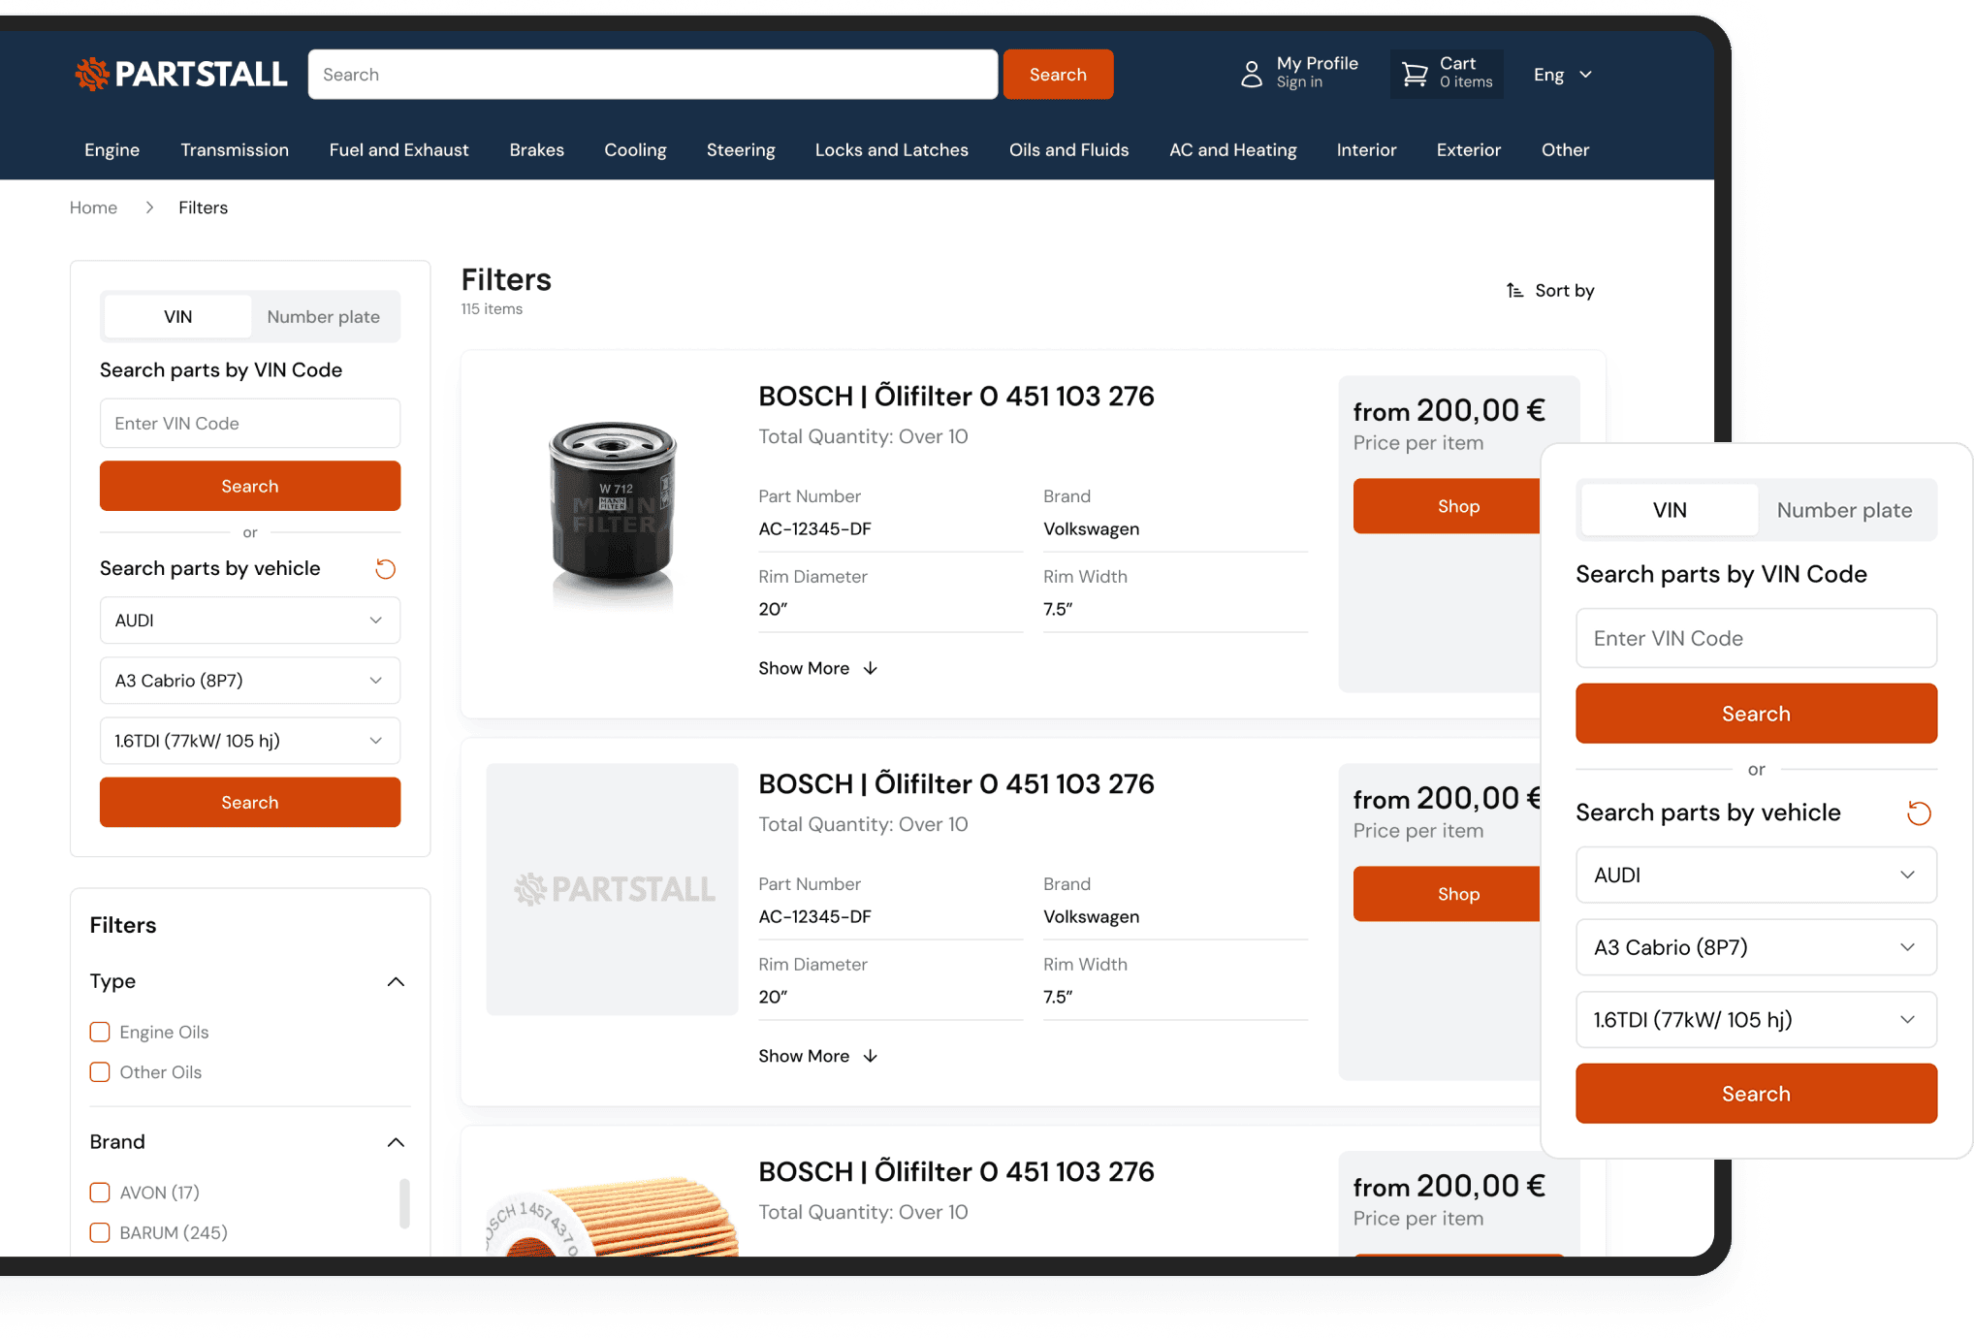Go to Home breadcrumb link
Image resolution: width=1974 pixels, height=1338 pixels.
(93, 207)
